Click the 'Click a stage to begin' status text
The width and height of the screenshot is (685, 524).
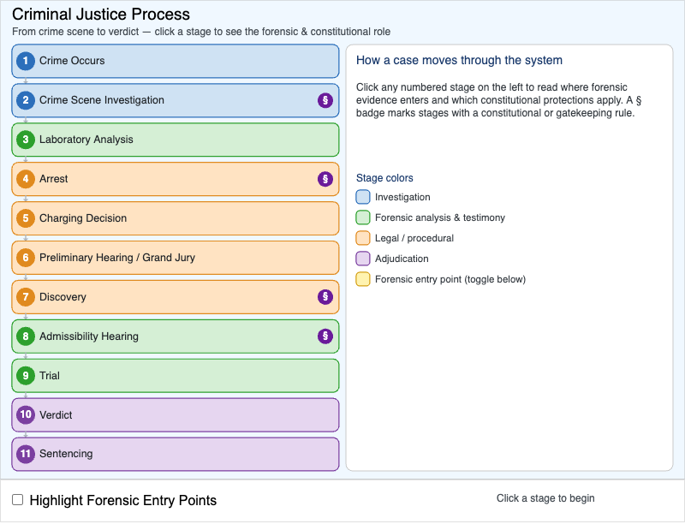tap(545, 498)
